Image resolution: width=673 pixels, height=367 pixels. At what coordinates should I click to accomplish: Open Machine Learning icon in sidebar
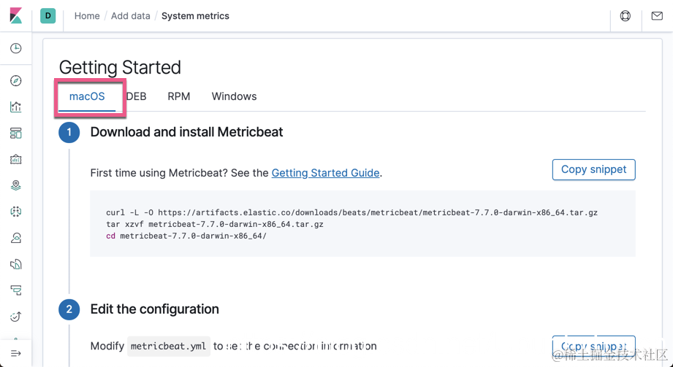(x=16, y=212)
